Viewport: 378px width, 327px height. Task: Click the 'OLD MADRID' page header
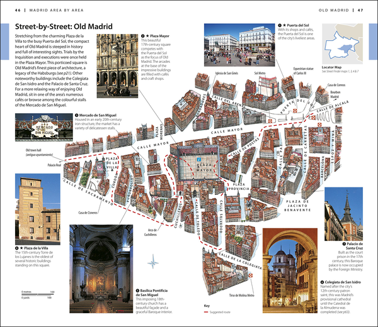pyautogui.click(x=334, y=10)
